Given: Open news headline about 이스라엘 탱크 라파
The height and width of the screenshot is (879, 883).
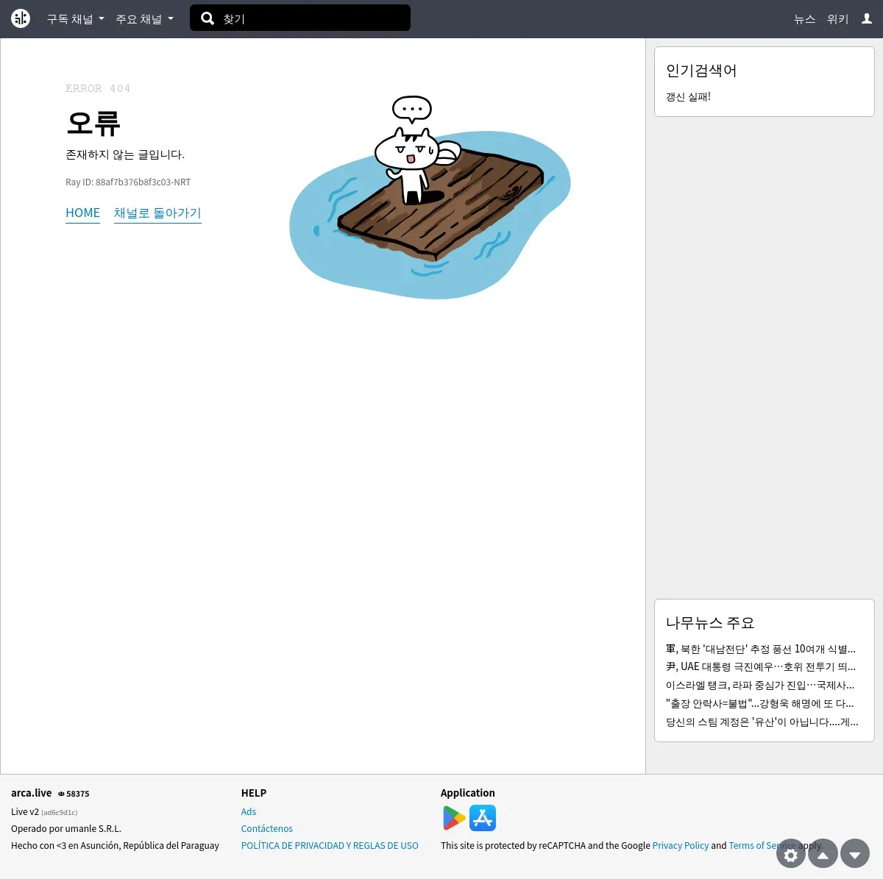Looking at the screenshot, I should tap(761, 686).
